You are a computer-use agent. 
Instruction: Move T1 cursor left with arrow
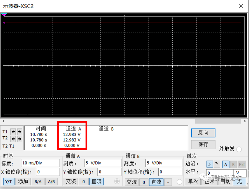click(13, 132)
